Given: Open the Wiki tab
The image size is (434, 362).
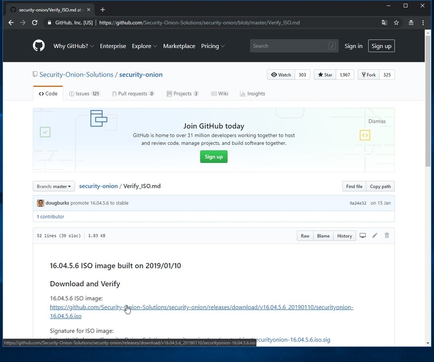Looking at the screenshot, I should pyautogui.click(x=220, y=93).
